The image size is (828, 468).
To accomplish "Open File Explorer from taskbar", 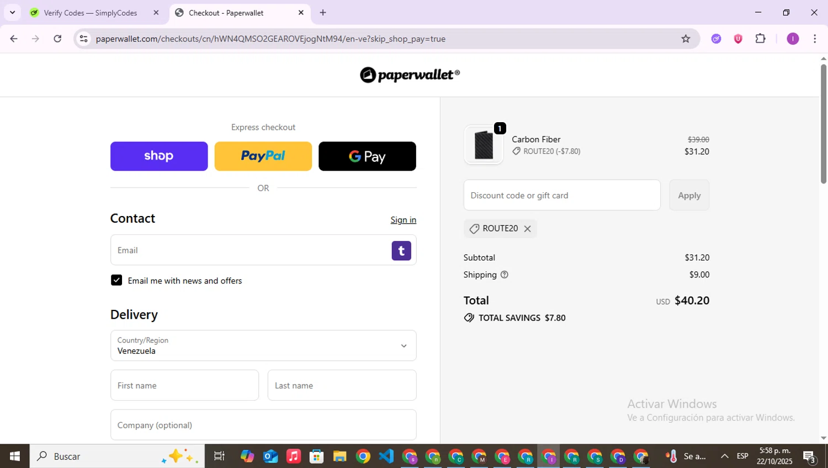I will pos(339,456).
